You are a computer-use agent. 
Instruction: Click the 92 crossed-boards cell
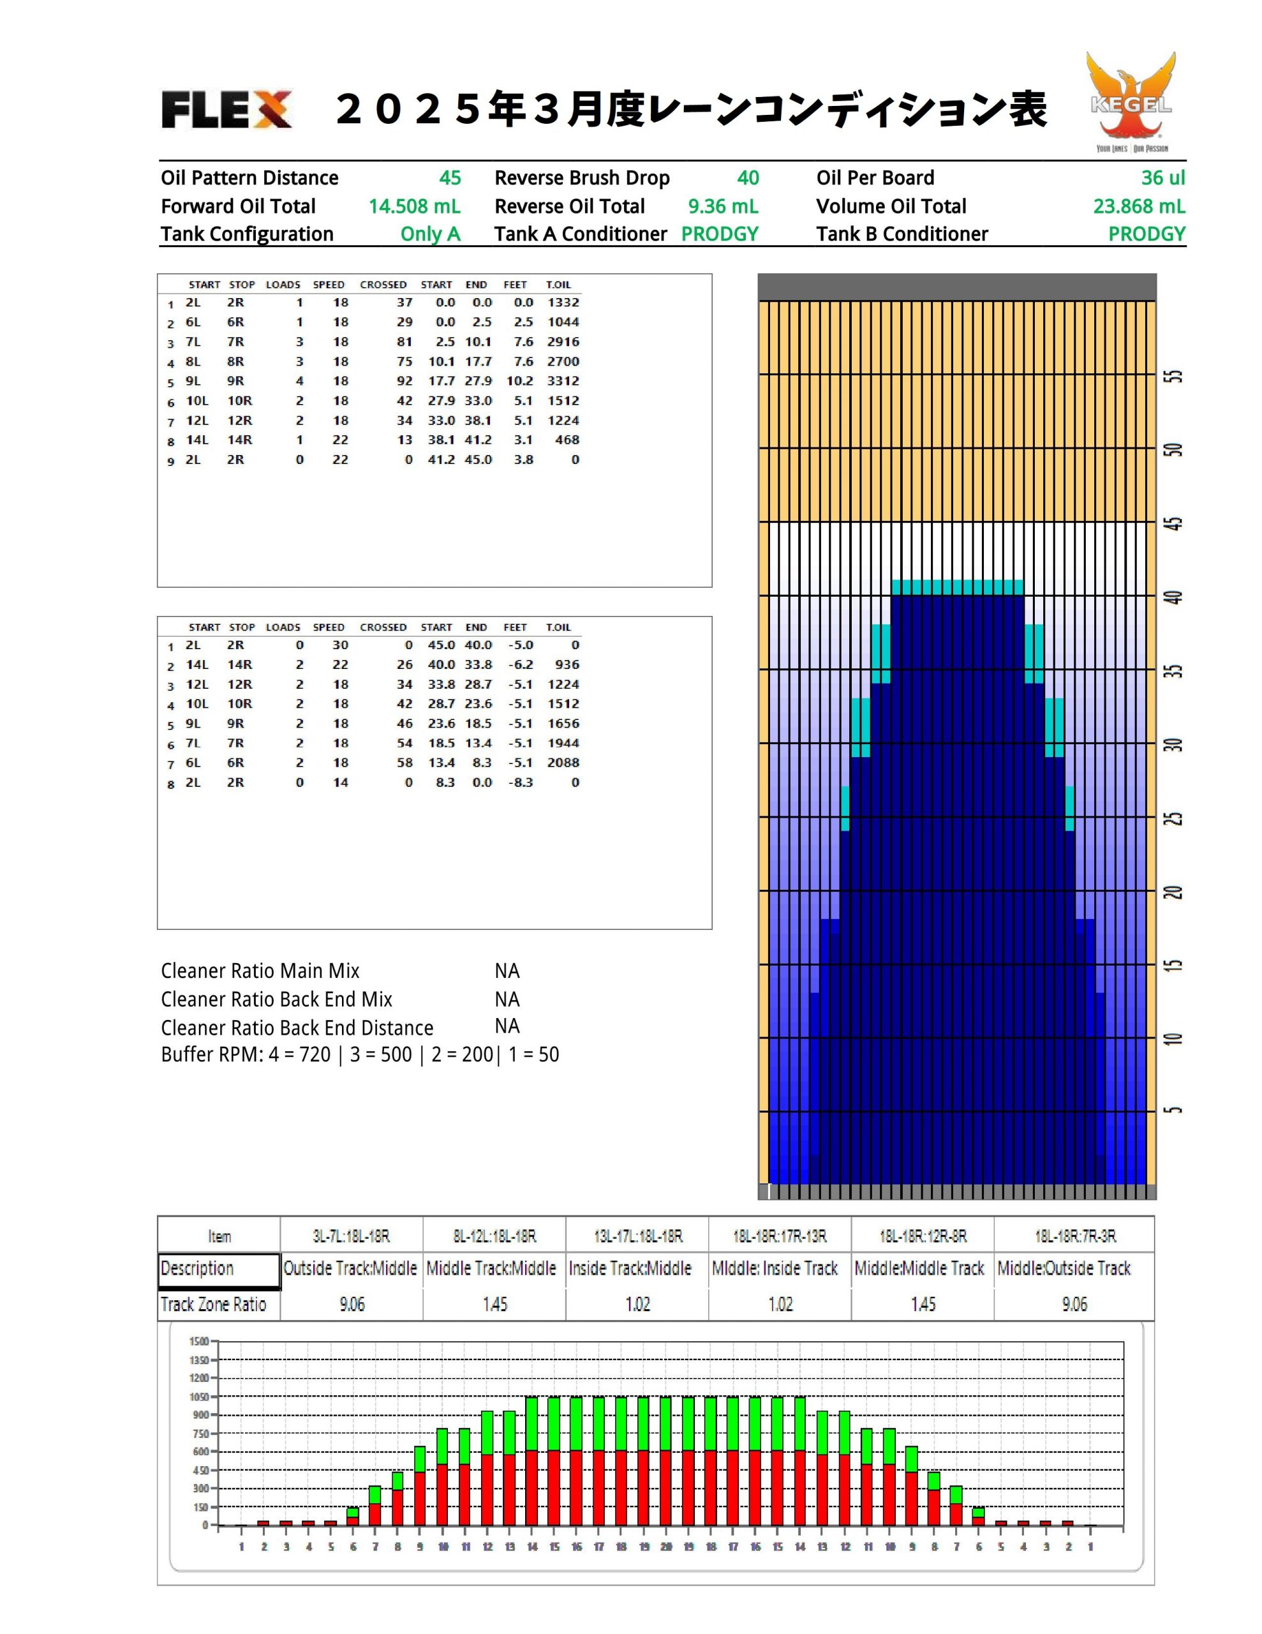[x=405, y=381]
